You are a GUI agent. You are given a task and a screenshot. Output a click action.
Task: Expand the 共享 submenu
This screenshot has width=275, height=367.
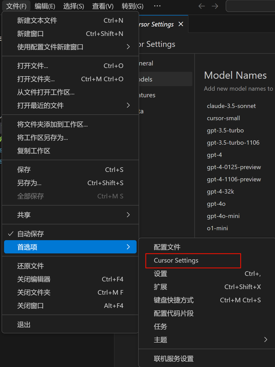[70, 215]
